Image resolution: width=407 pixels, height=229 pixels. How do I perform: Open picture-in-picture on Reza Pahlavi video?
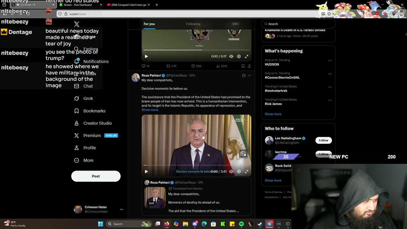tap(243, 154)
